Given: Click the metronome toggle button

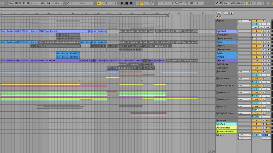Looking at the screenshot, I should pyautogui.click(x=50, y=3).
